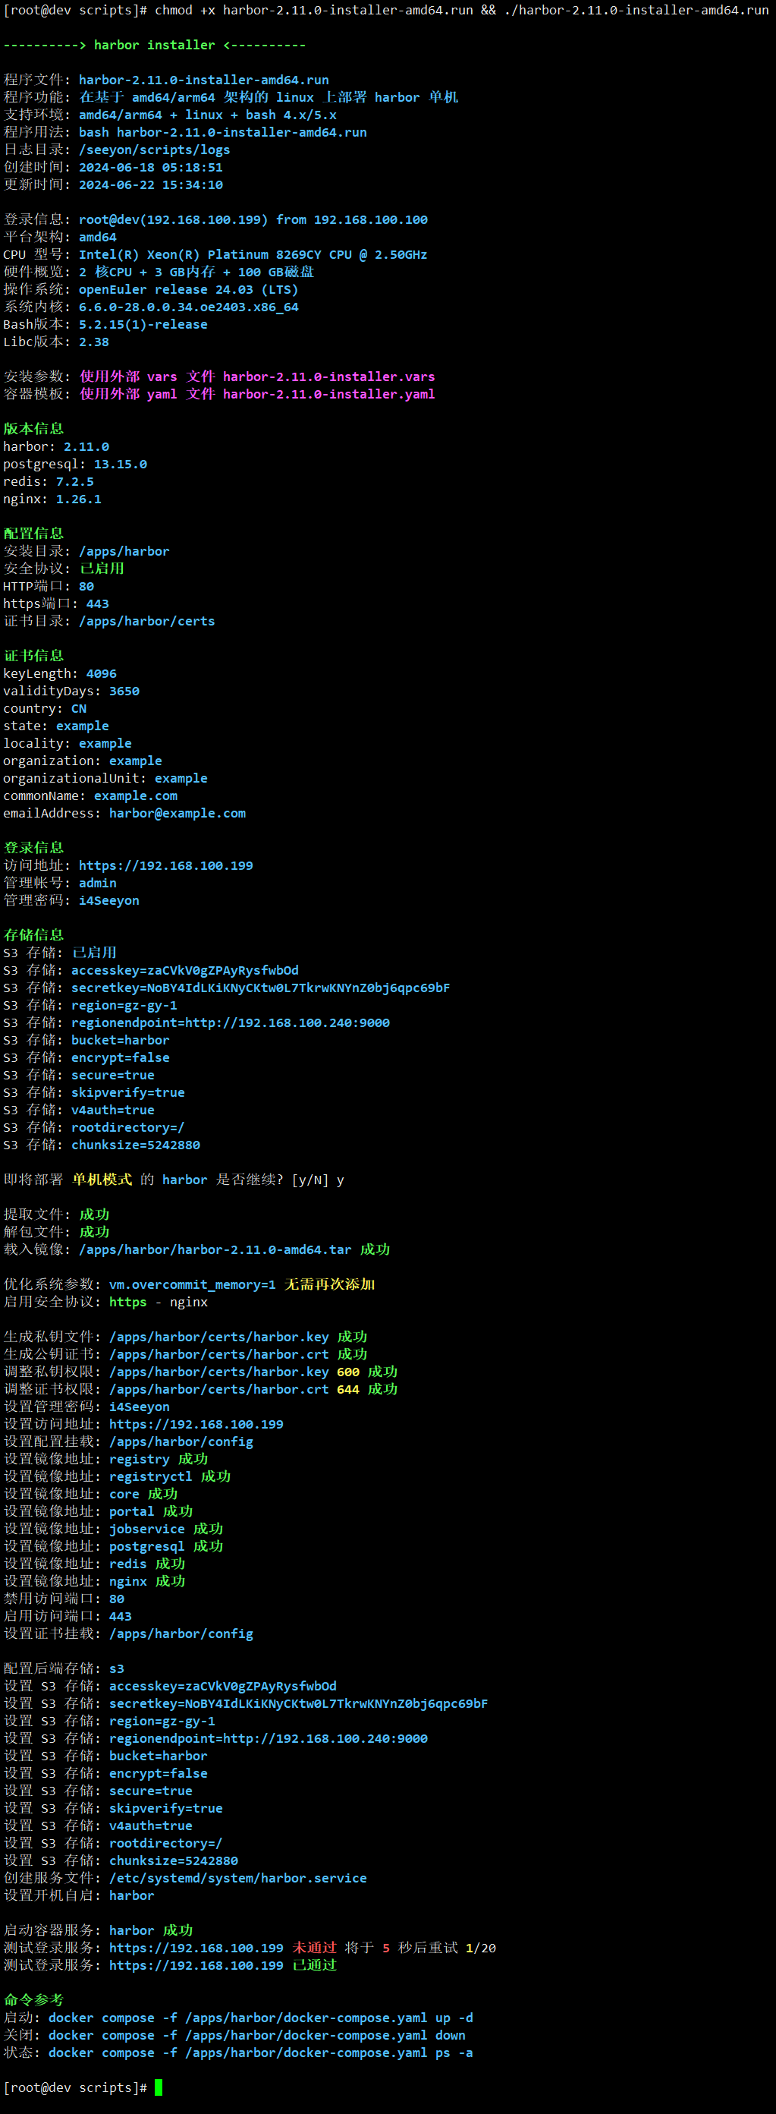Click registryctl on 设置镜像地址 line
Screen dimensions: 776x2114
pos(151,1476)
